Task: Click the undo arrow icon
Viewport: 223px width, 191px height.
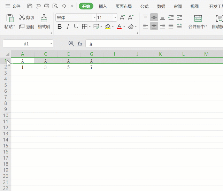Action: click(x=64, y=6)
